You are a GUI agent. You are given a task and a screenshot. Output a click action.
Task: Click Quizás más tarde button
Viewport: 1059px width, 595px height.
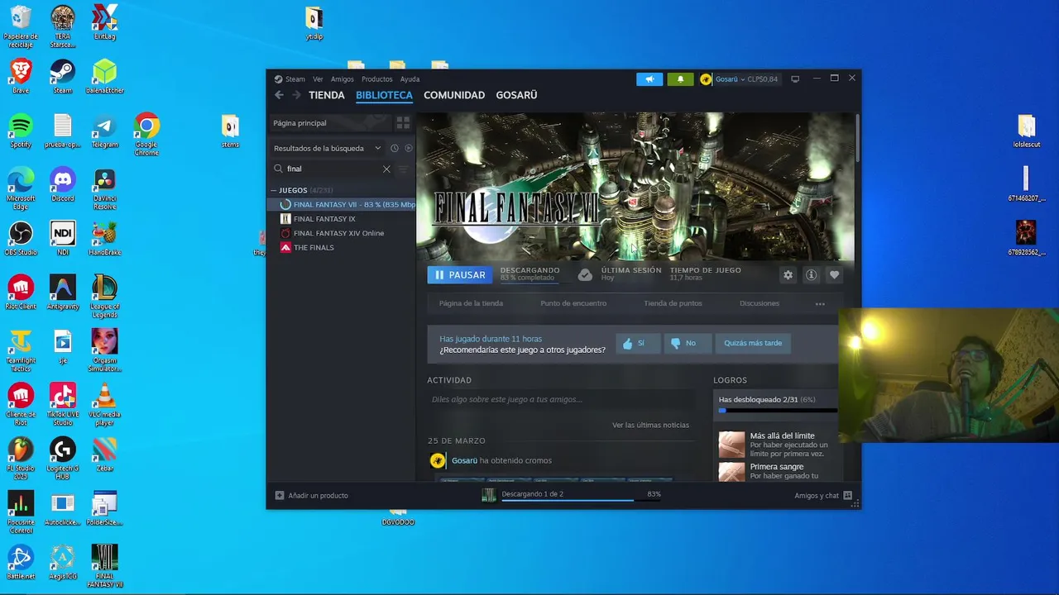(753, 343)
